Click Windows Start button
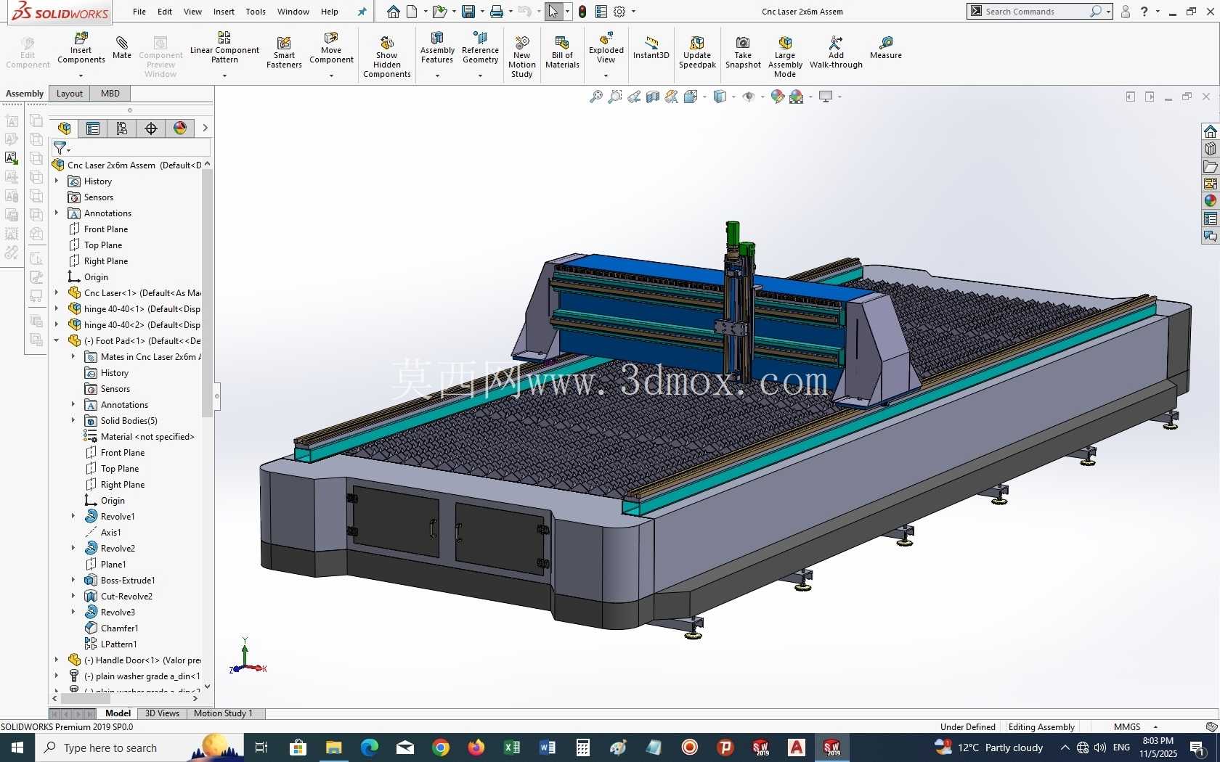 (x=17, y=747)
